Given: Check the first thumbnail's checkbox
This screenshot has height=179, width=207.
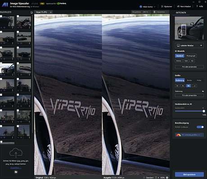Looking at the screenshot, I should point(1,16).
